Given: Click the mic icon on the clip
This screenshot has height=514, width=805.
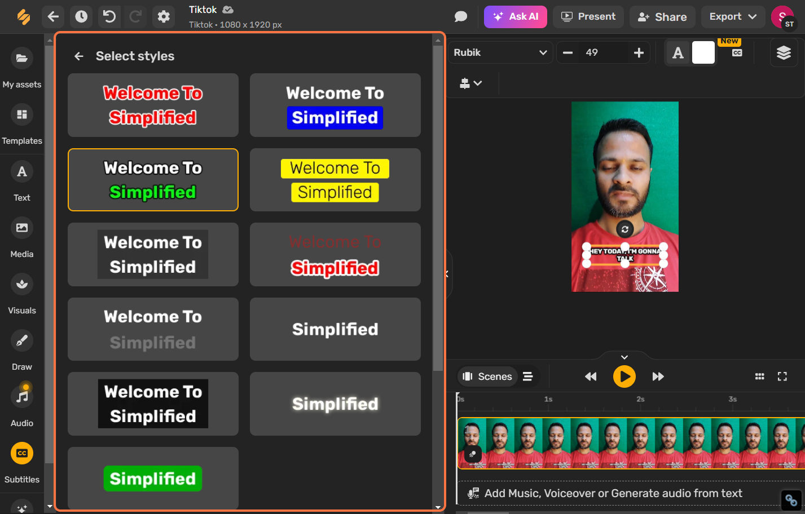Looking at the screenshot, I should 473,454.
